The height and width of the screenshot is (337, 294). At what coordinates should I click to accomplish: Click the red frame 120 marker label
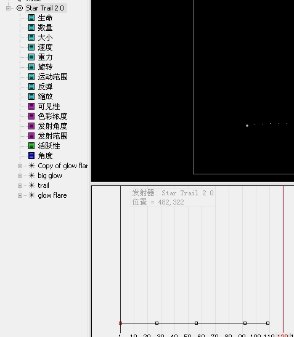(x=283, y=335)
